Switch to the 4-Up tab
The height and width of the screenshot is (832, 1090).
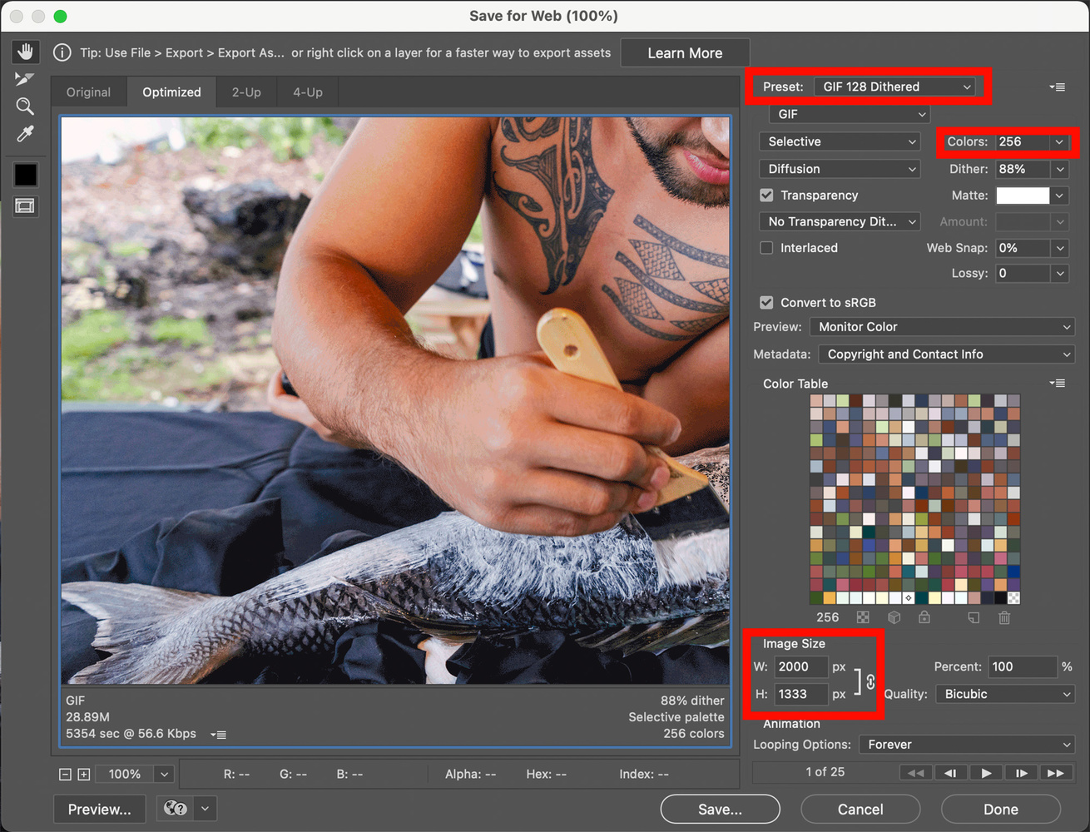pos(308,92)
